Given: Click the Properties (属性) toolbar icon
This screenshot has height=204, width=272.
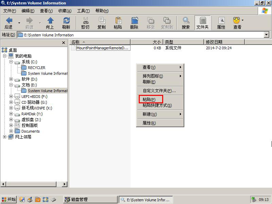Looking at the screenshot, I should click(x=221, y=23).
